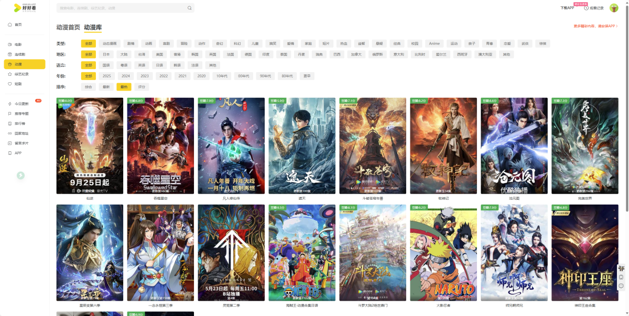Click the 排行榜 ranking icon

(10, 123)
